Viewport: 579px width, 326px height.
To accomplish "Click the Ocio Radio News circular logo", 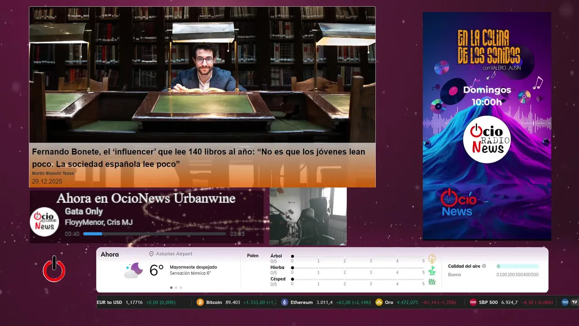I will [x=487, y=139].
